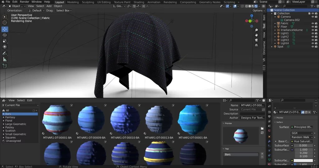Activate the Transform tool
This screenshot has width=319, height=168.
pyautogui.click(x=5, y=47)
